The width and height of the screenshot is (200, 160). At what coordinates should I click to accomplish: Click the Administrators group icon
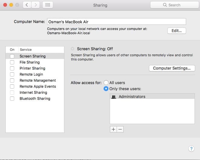coord(114,97)
